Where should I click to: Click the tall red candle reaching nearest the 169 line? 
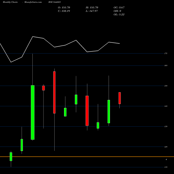click(54, 92)
